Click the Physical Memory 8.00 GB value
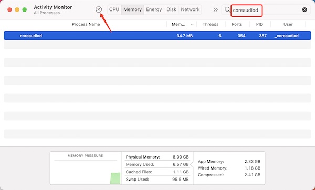 click(x=181, y=157)
